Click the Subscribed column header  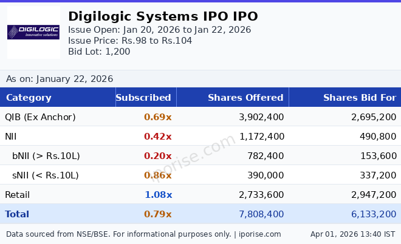[143, 98]
